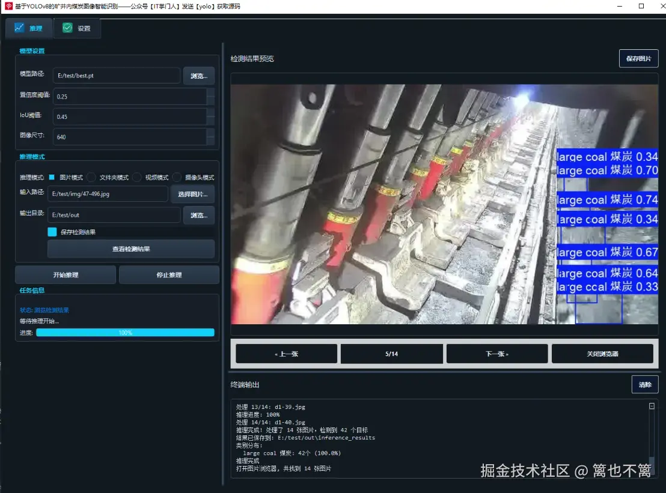Click the 查看检测结果 button
The width and height of the screenshot is (666, 493).
131,249
